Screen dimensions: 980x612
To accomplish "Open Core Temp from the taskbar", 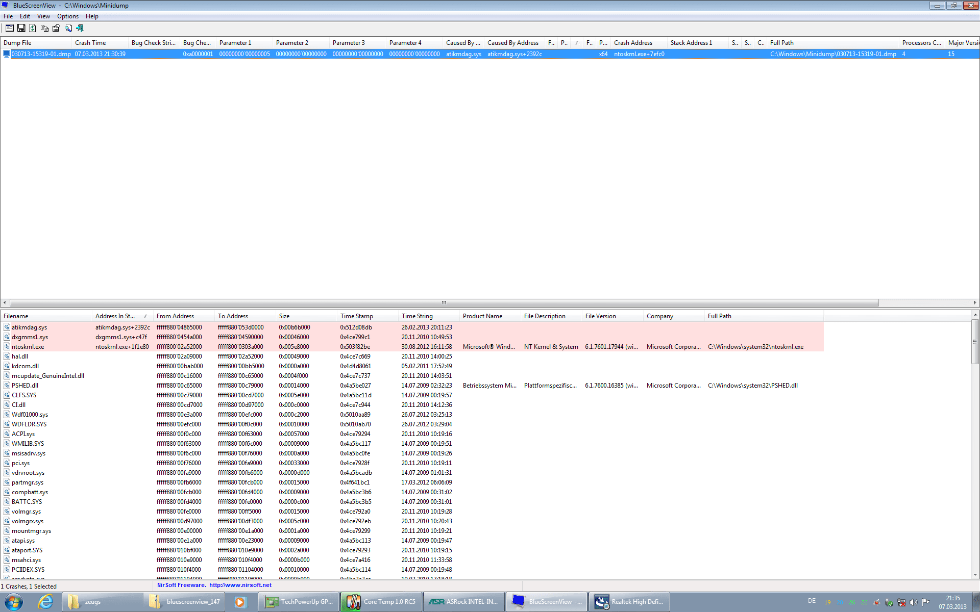I will coord(382,602).
